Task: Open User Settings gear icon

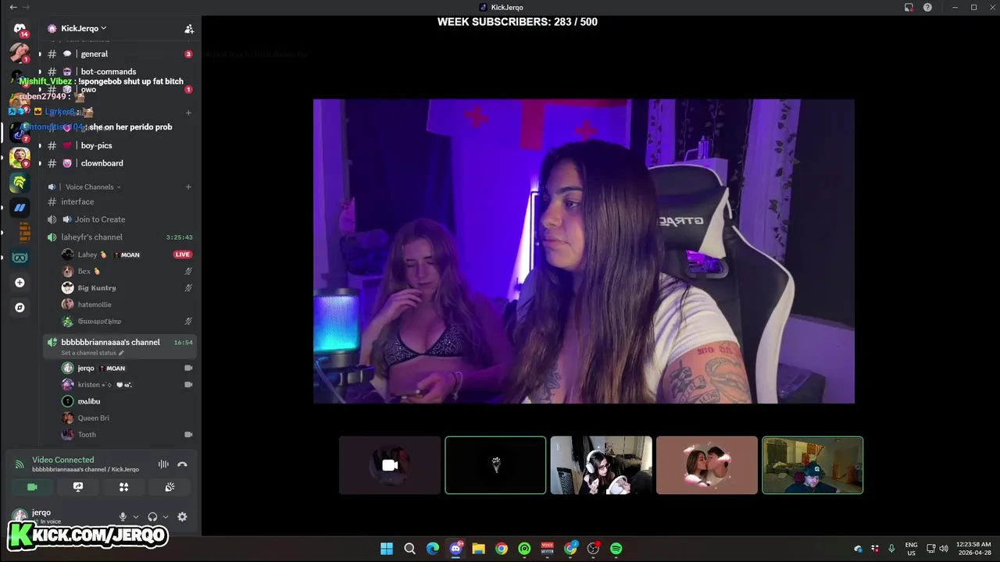Action: pos(182,517)
